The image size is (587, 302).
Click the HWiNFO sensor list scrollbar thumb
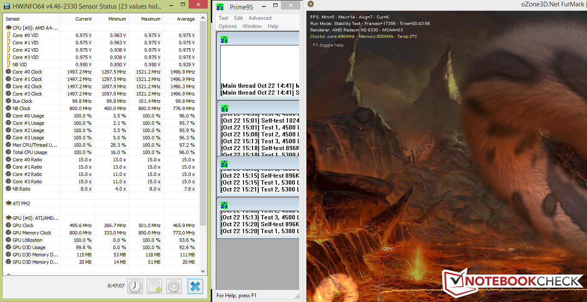pyautogui.click(x=203, y=123)
